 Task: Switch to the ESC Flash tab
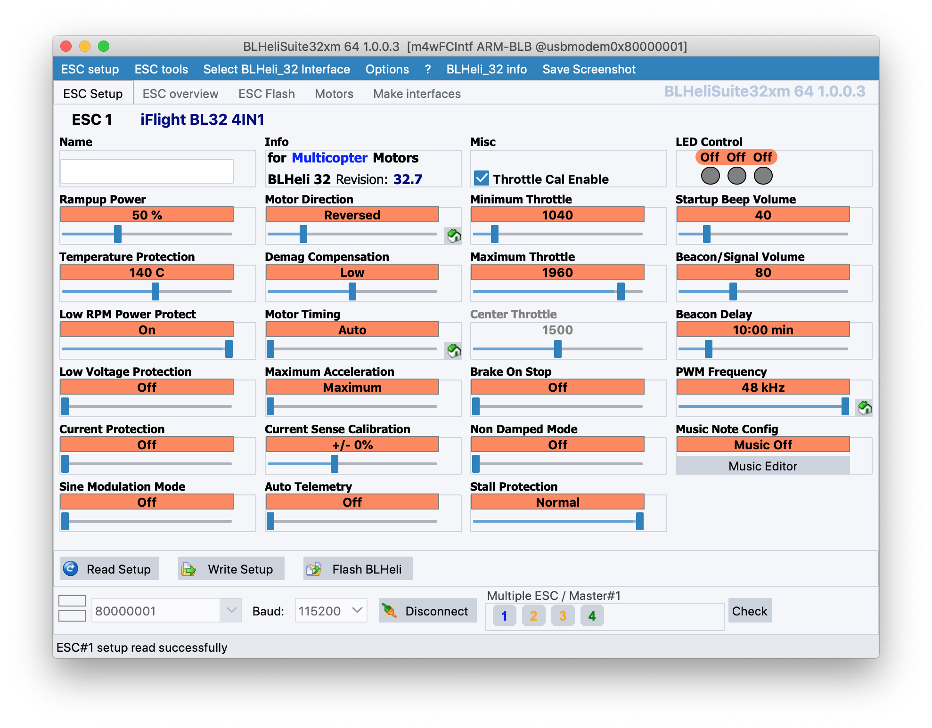coord(267,94)
